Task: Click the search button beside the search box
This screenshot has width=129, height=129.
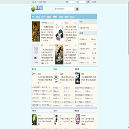Action: (77, 9)
